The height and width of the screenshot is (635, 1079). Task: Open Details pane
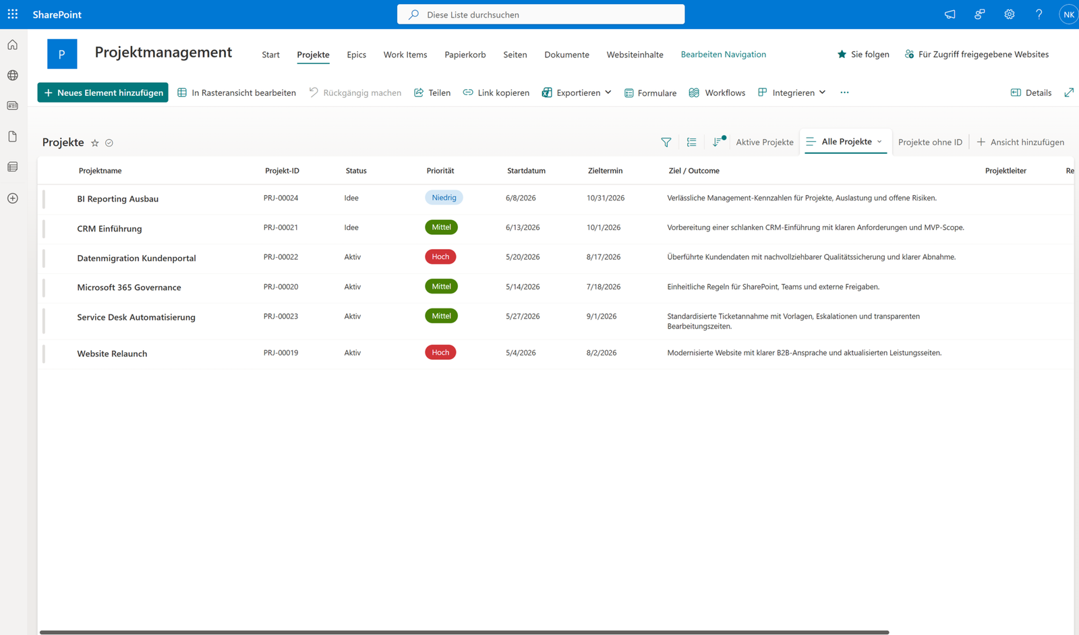(1031, 92)
